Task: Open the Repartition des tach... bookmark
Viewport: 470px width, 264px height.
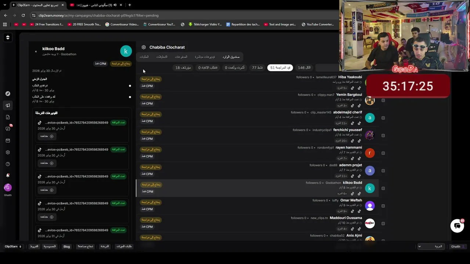Action: [x=243, y=25]
